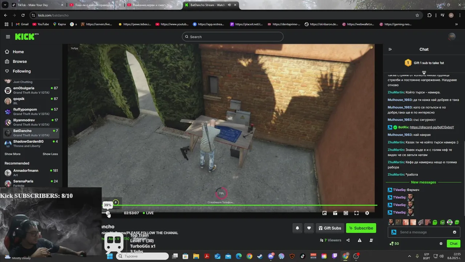Open recommended Annadorfmann channel

(31, 172)
